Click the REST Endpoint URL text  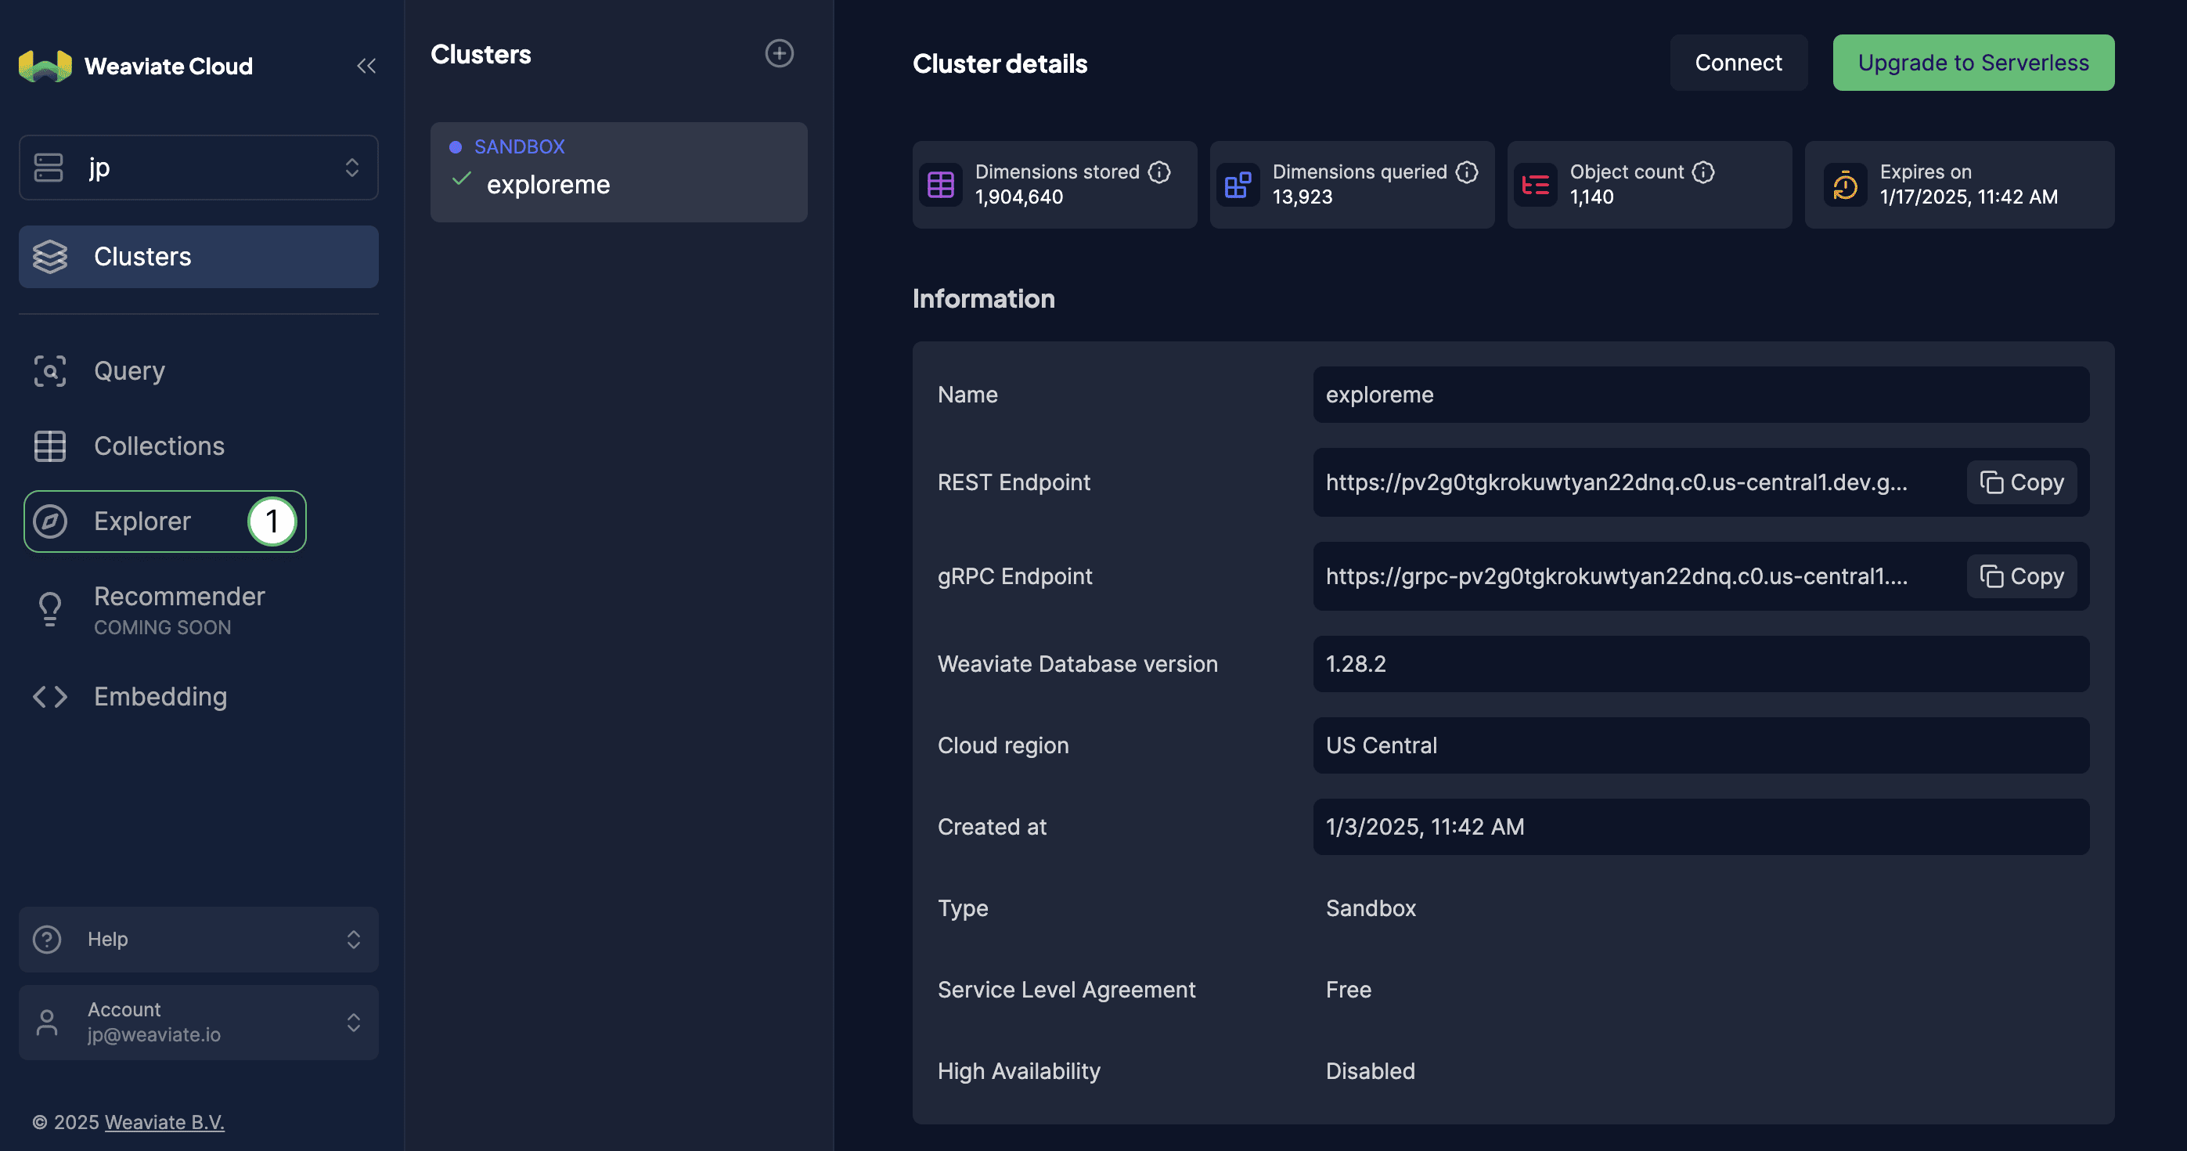tap(1616, 482)
